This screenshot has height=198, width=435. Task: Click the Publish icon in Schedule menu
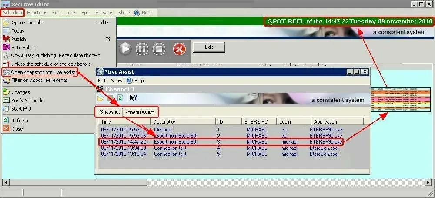coord(6,39)
